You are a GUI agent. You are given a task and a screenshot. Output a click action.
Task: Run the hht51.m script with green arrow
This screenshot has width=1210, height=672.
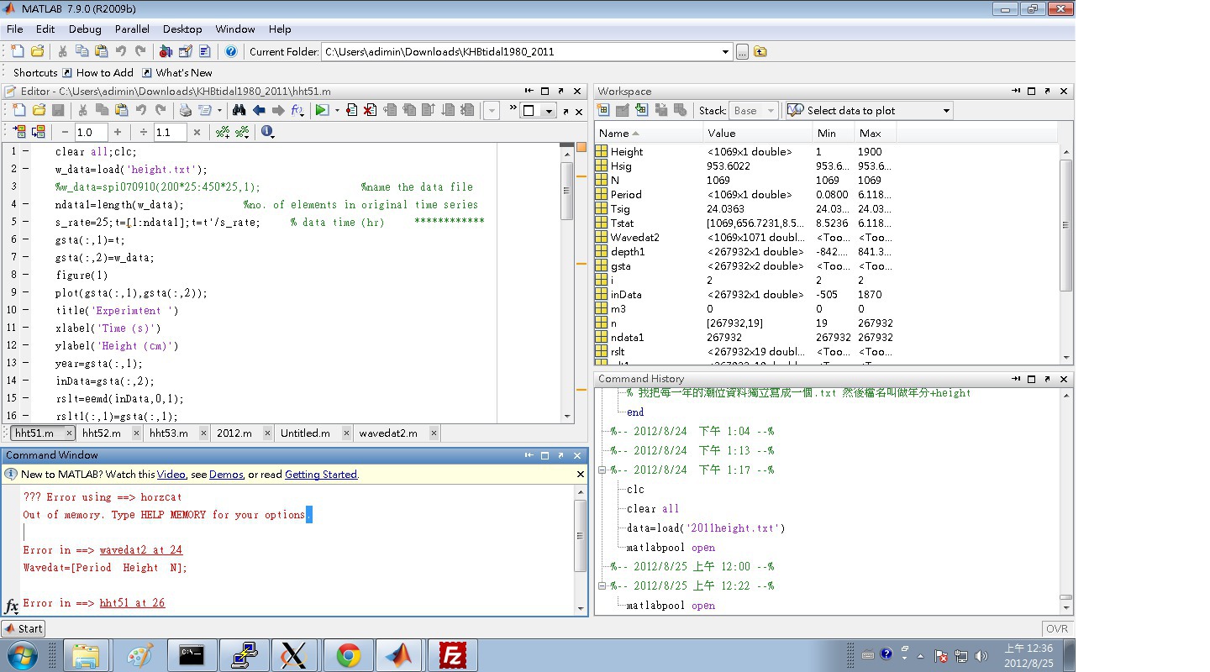click(321, 110)
